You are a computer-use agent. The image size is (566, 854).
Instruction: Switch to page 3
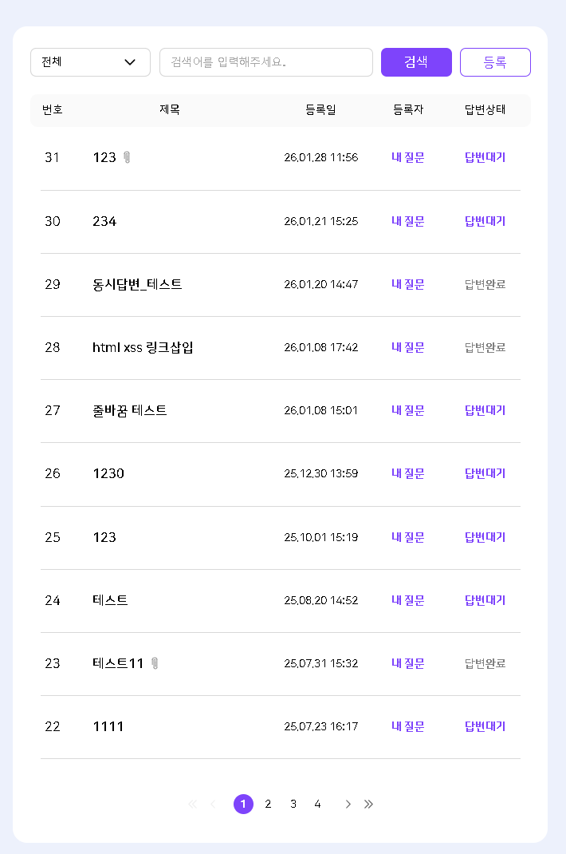tap(293, 804)
